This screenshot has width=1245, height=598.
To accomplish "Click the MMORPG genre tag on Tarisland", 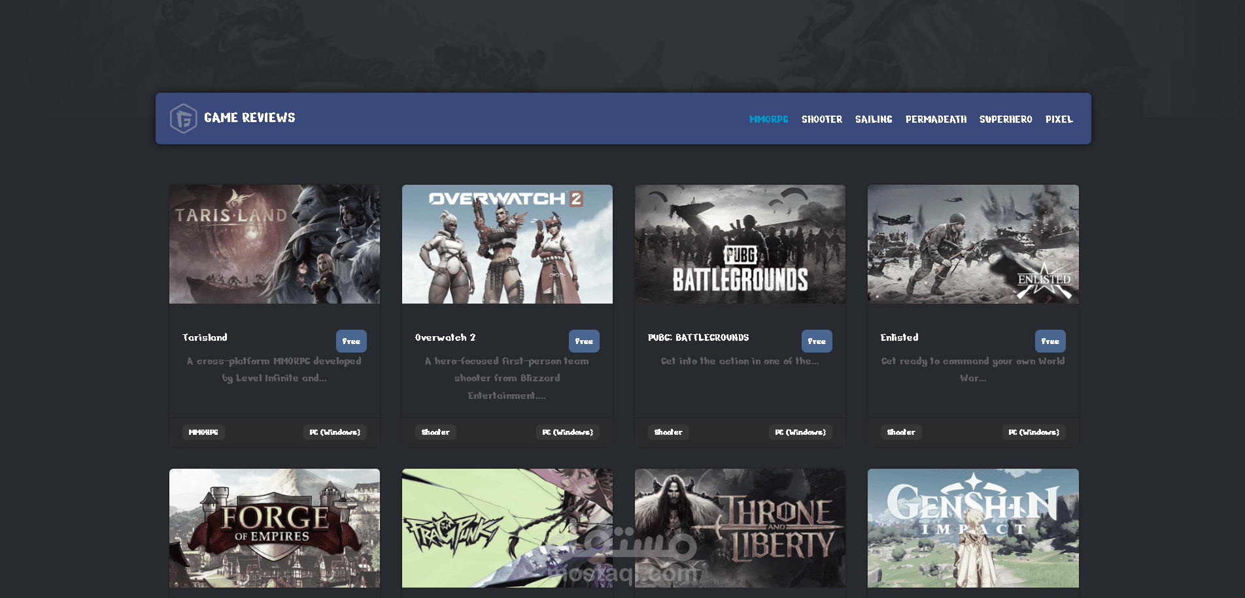I will coord(203,432).
